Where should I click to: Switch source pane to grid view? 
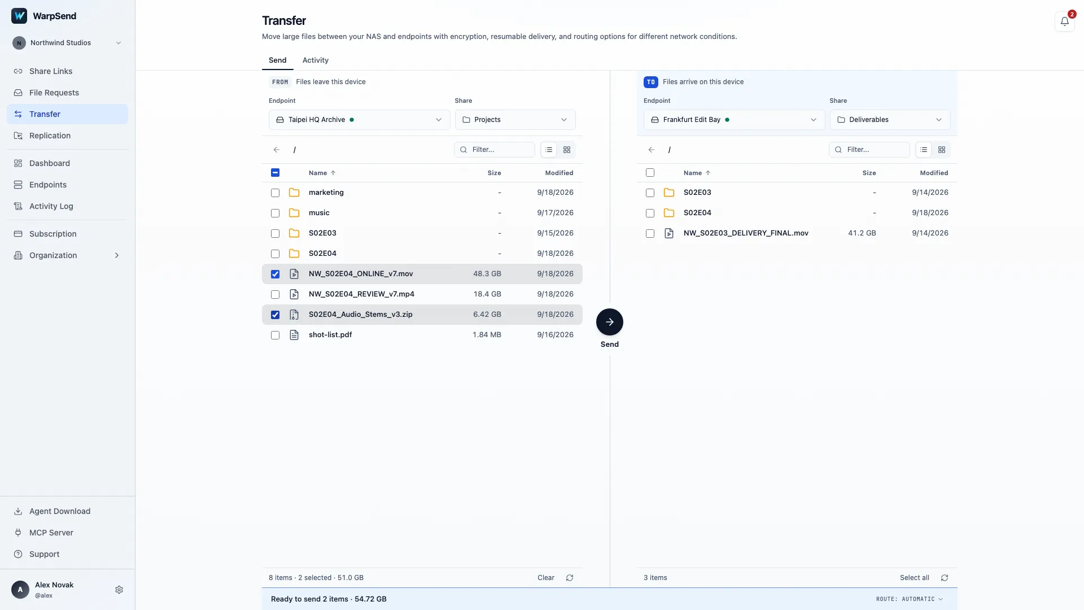[x=567, y=150]
